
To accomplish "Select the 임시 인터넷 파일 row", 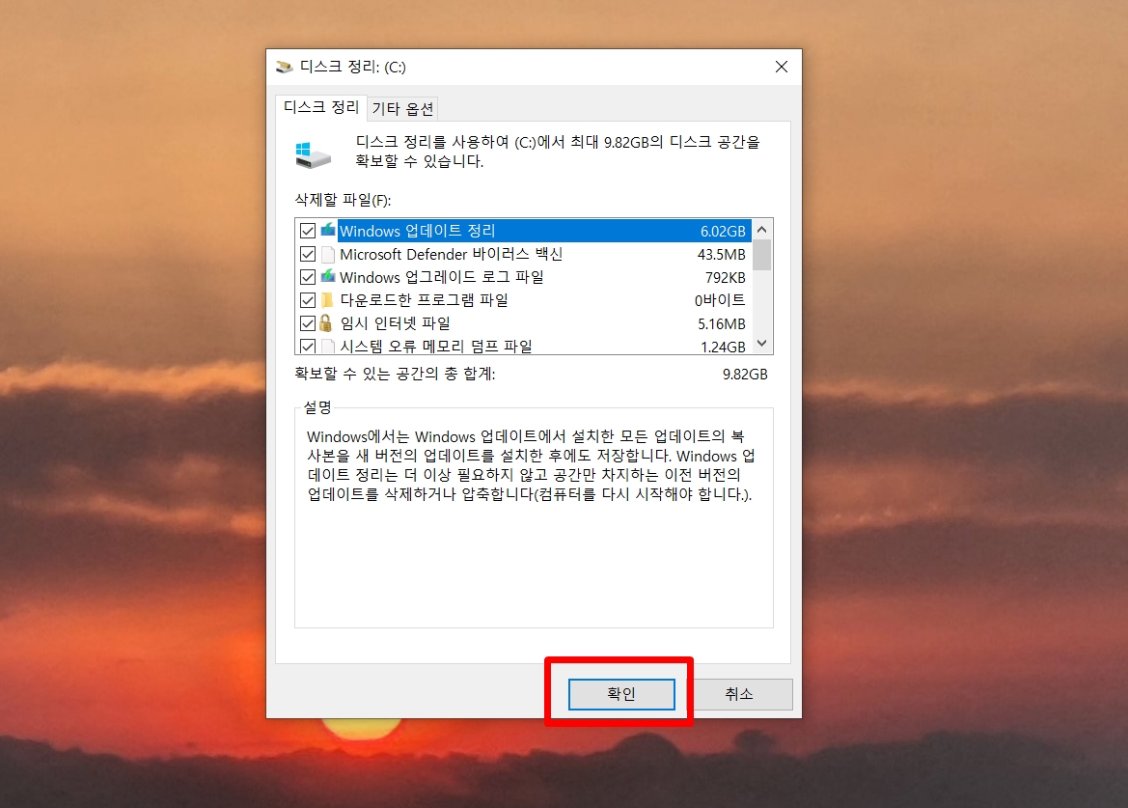I will pyautogui.click(x=523, y=323).
